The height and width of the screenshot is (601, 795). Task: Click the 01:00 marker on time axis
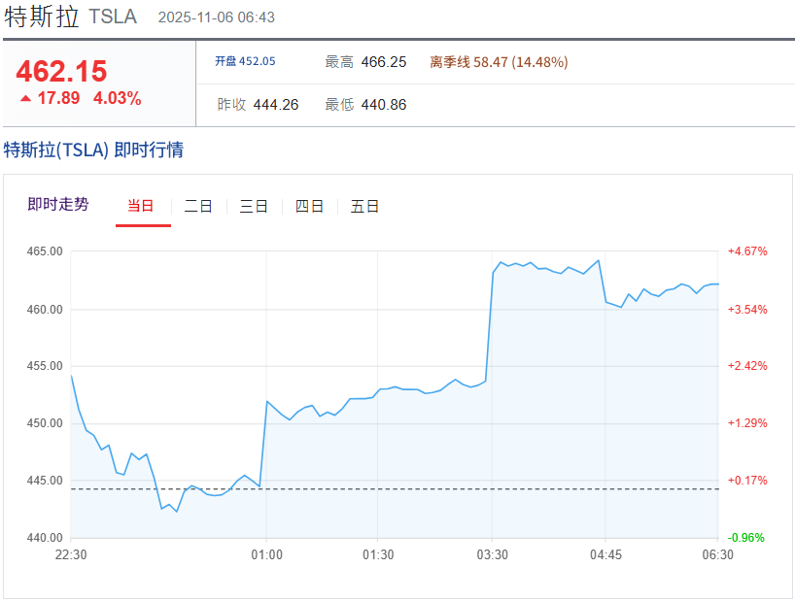[x=266, y=554]
